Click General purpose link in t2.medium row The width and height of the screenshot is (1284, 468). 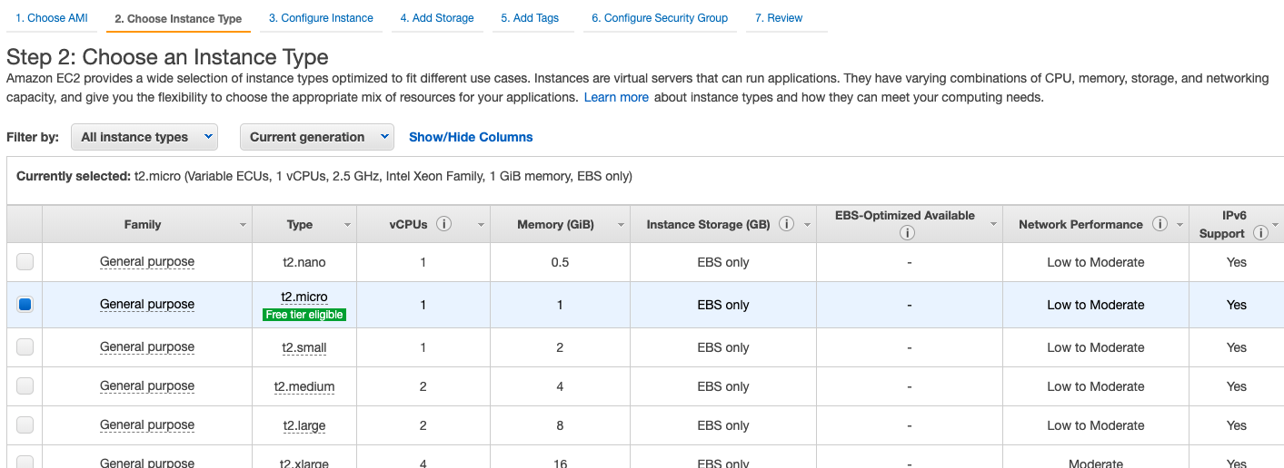pyautogui.click(x=147, y=385)
